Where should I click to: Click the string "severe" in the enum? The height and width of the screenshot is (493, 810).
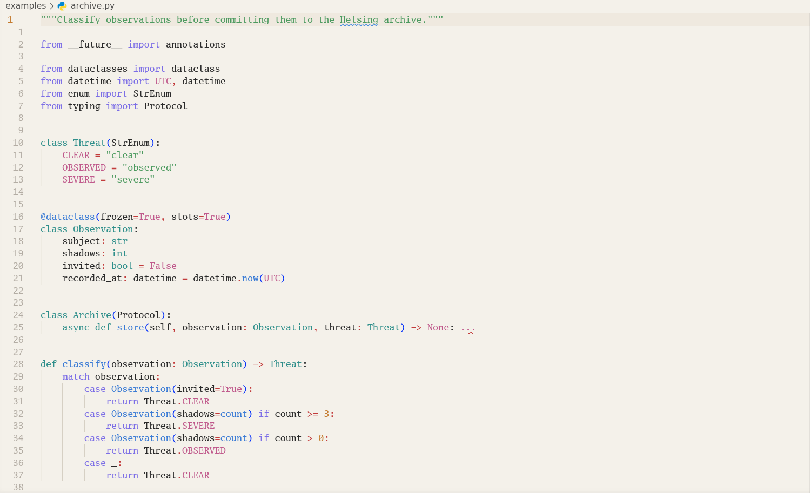pos(133,180)
